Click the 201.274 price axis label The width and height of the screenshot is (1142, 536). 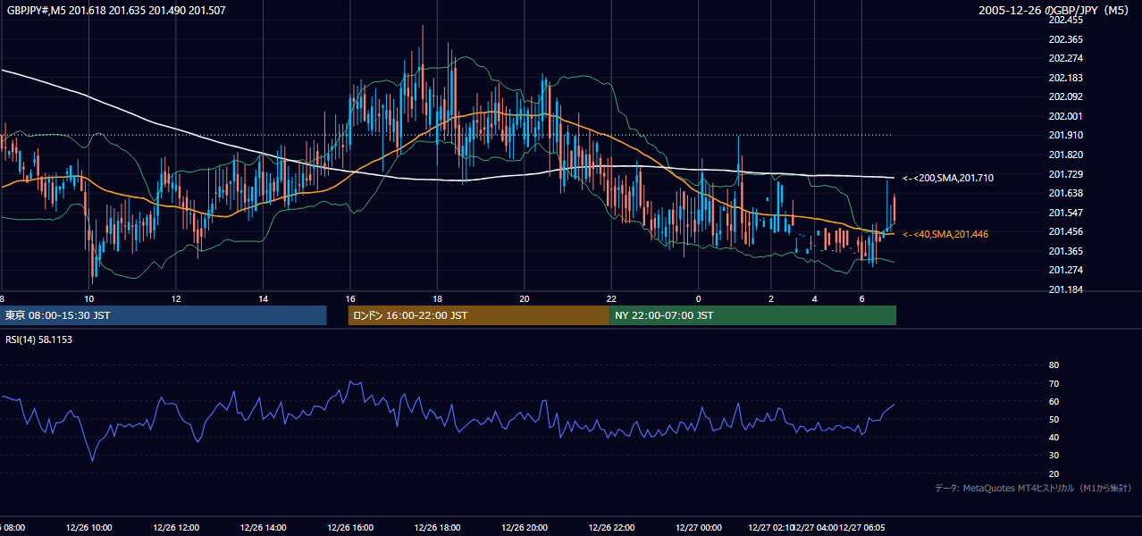pyautogui.click(x=1065, y=270)
